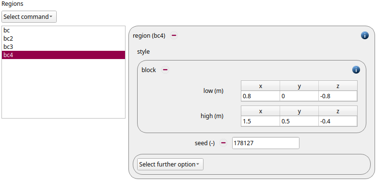Click x column header of low table
377x181 pixels.
point(260,86)
